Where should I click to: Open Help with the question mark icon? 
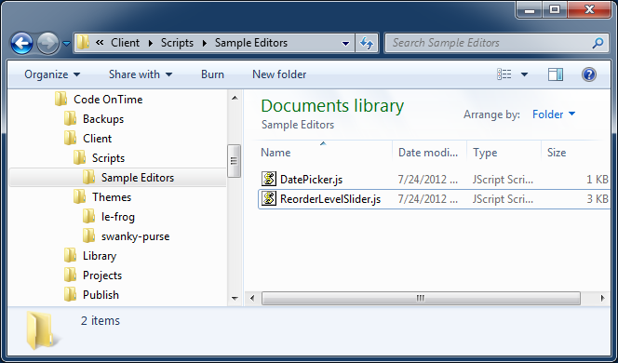(x=589, y=74)
